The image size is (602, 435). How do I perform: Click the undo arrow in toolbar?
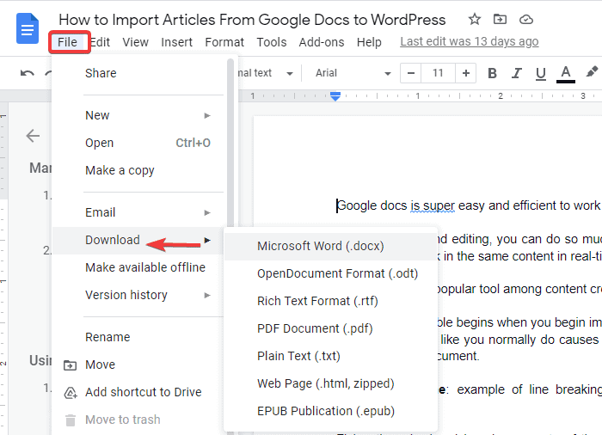click(x=28, y=73)
